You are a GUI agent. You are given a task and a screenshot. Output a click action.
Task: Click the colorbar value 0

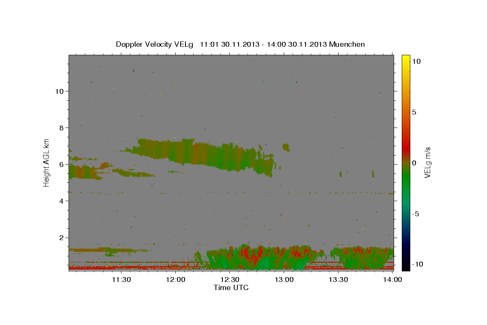(x=414, y=163)
